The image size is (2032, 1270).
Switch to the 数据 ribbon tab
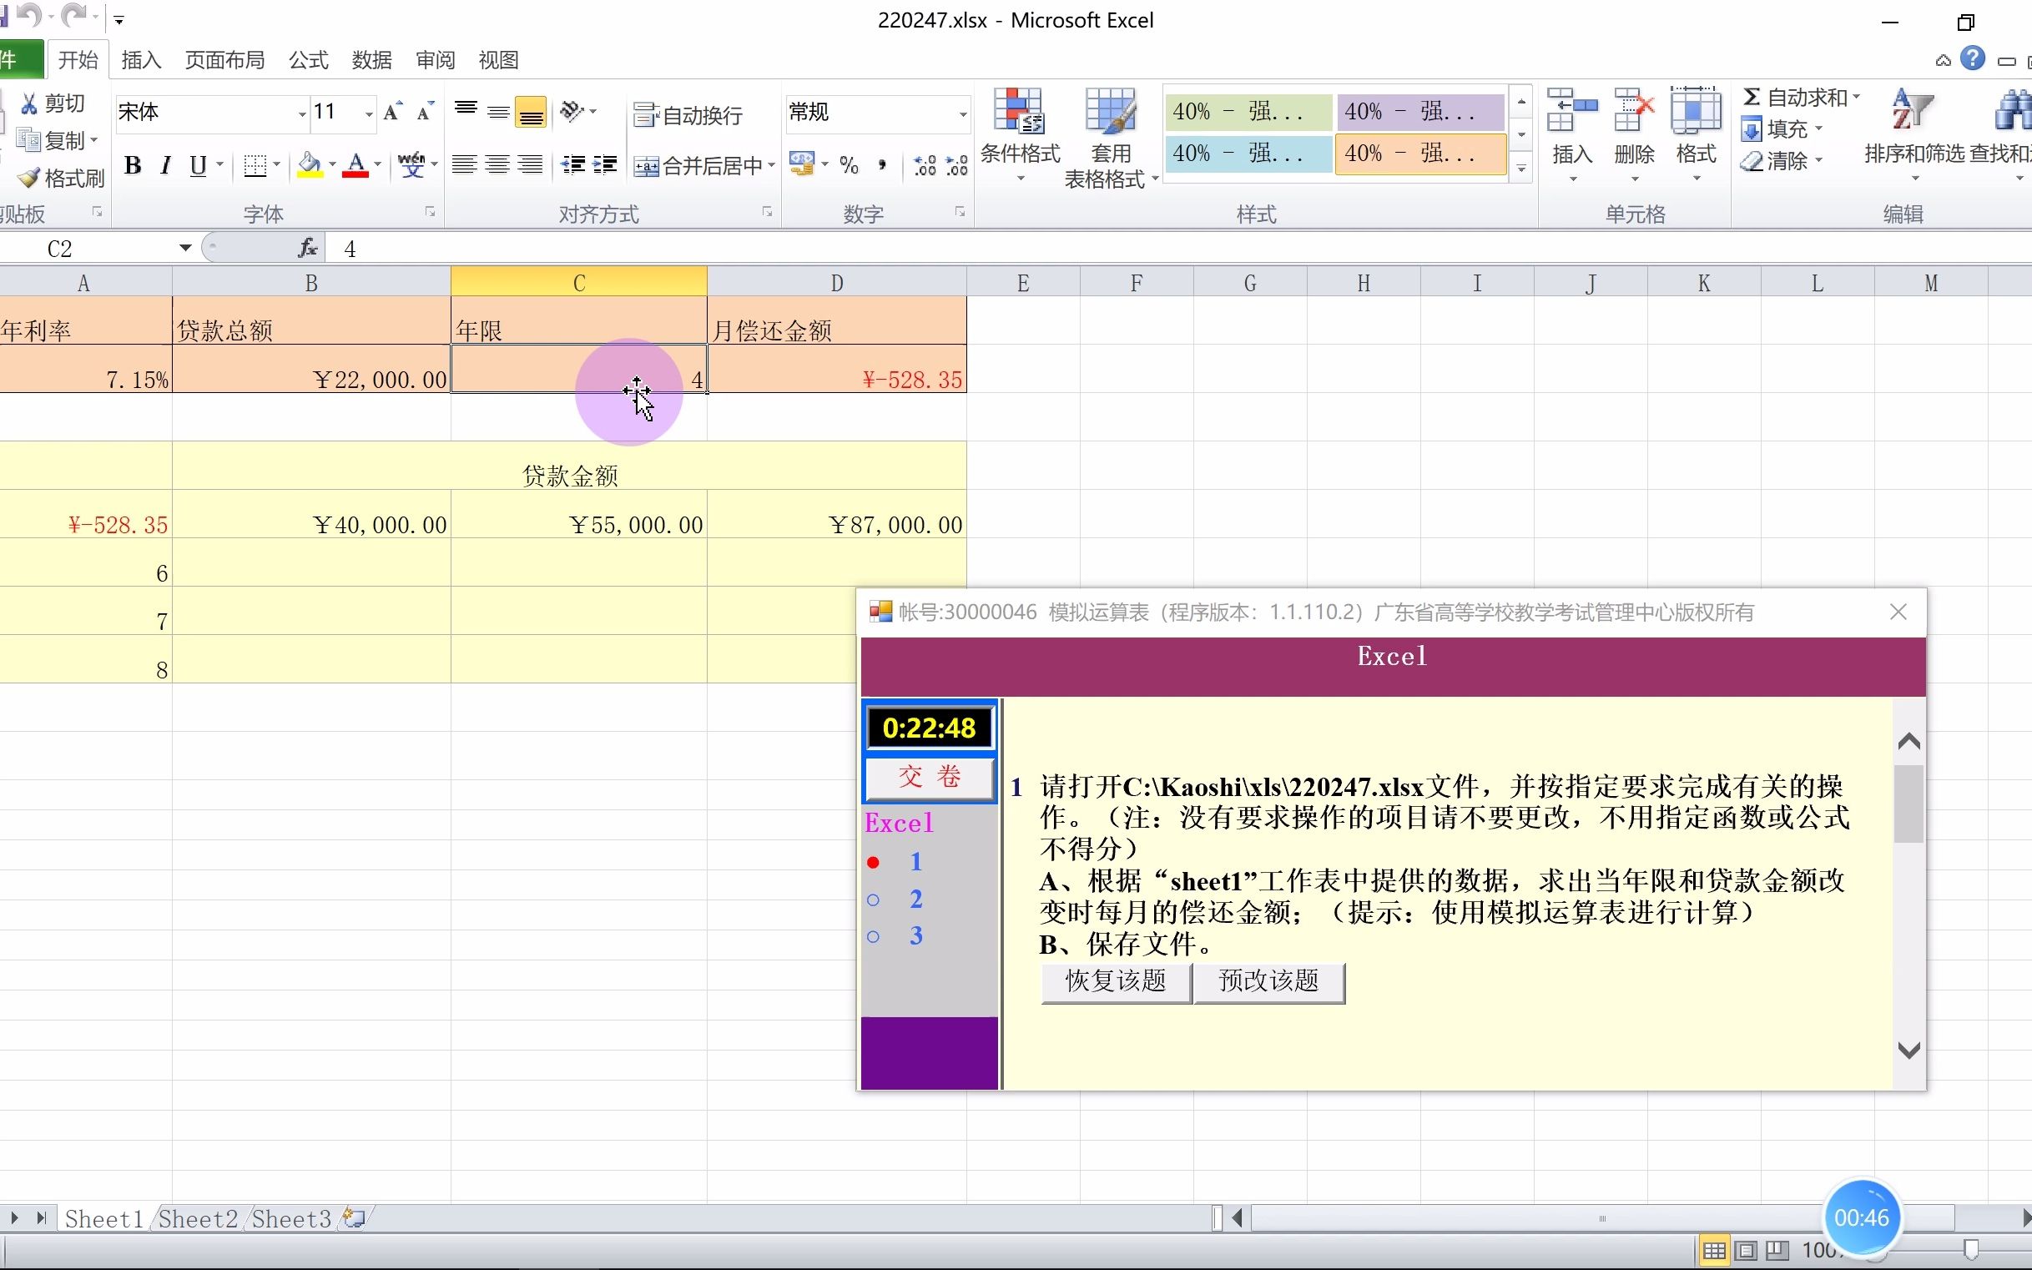[371, 58]
